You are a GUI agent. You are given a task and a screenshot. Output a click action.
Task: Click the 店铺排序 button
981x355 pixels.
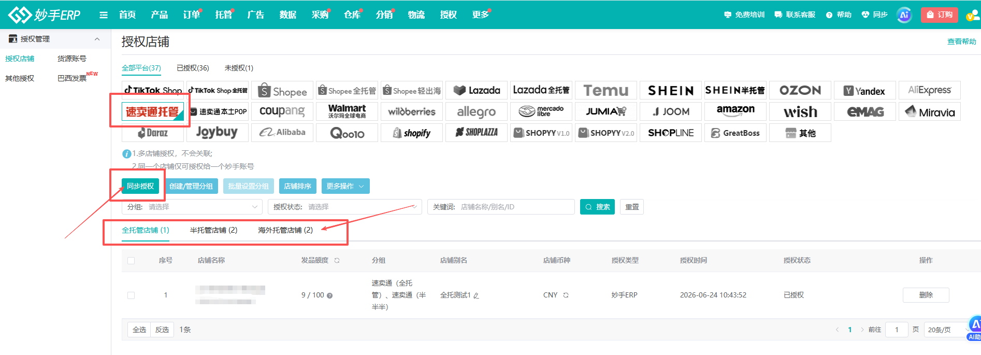click(298, 186)
